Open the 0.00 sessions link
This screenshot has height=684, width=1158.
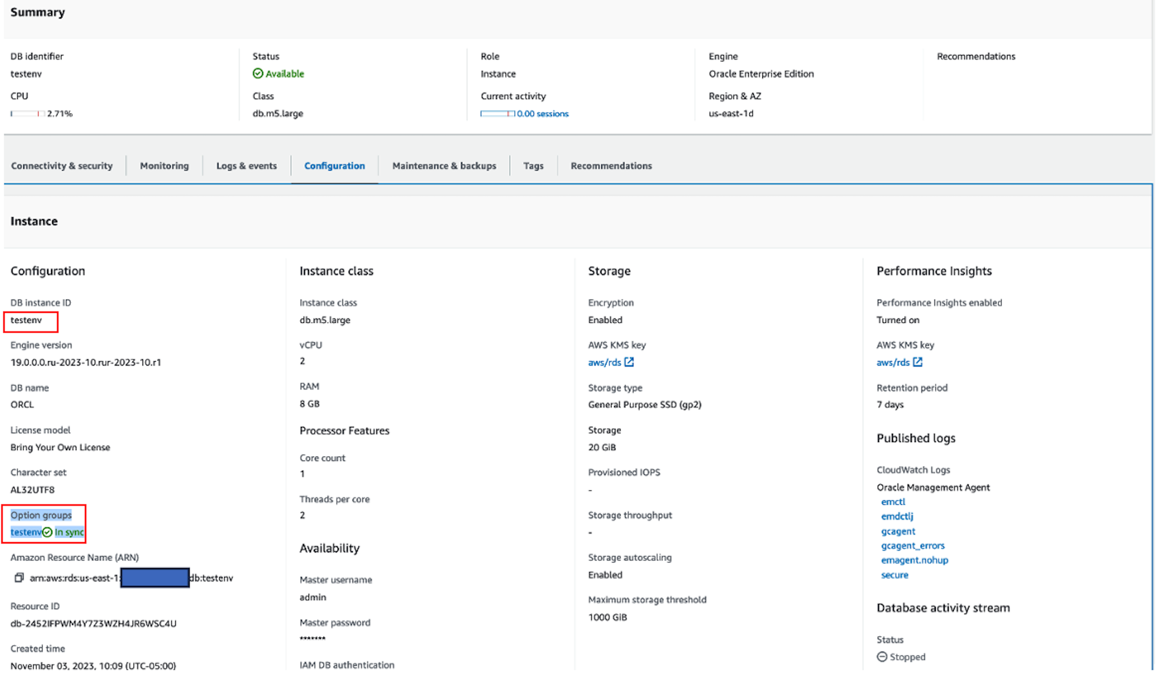(542, 114)
